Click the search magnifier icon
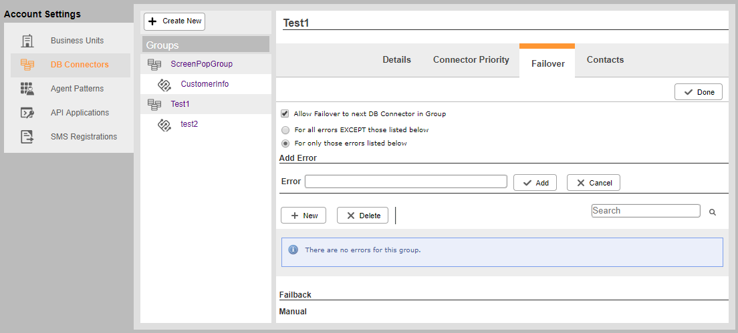Viewport: 738px width, 333px height. pos(713,212)
